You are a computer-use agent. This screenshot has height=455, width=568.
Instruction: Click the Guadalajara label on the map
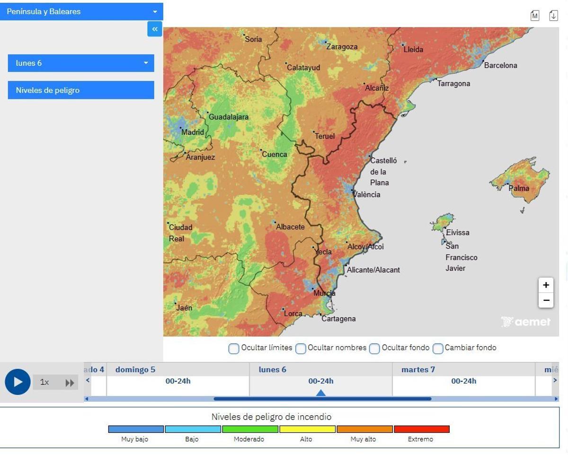click(229, 117)
